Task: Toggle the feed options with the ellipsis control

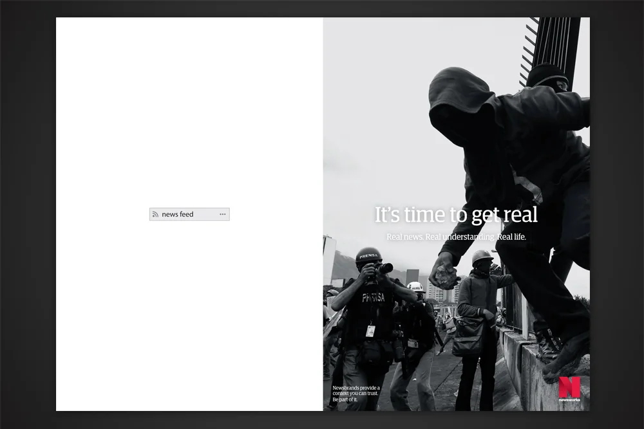Action: (x=222, y=214)
